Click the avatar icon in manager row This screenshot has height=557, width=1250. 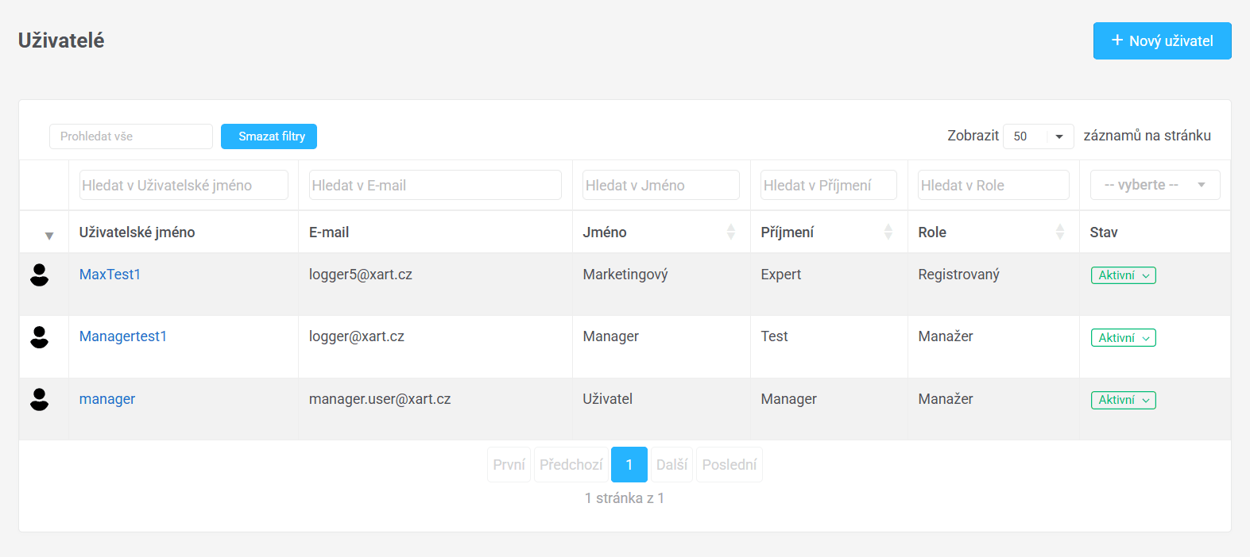39,400
